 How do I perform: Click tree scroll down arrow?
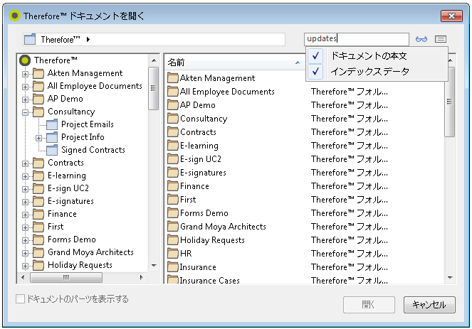point(154,266)
